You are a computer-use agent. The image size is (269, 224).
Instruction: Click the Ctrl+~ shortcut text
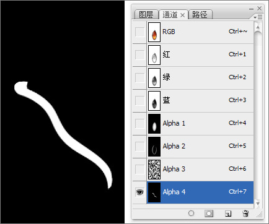[237, 32]
